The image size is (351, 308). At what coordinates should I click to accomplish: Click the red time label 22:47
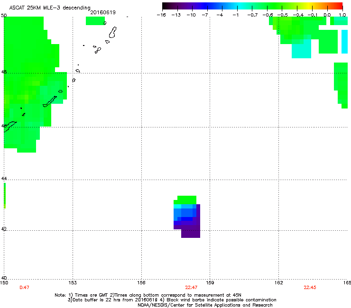tap(191, 288)
